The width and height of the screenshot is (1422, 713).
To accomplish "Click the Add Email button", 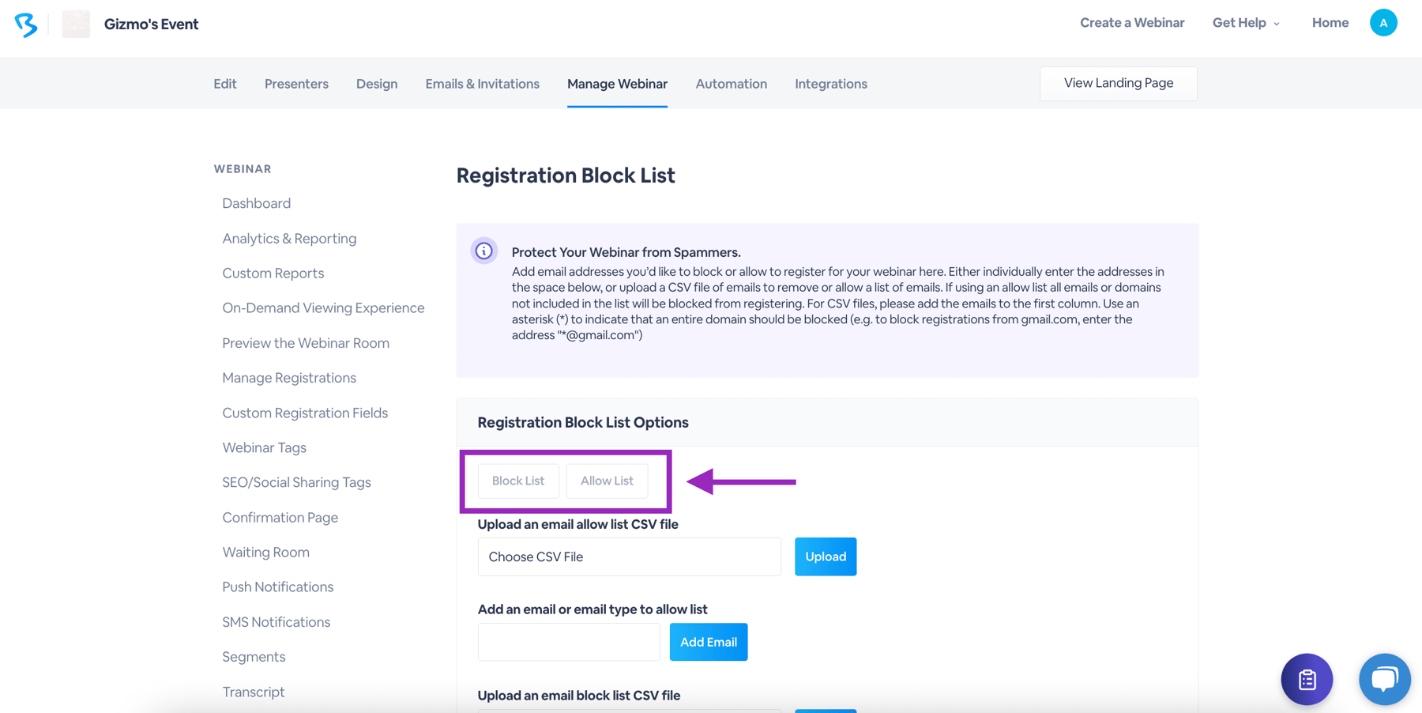I will coord(708,641).
